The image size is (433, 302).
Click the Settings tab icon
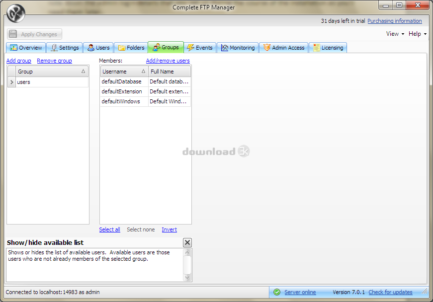(54, 48)
